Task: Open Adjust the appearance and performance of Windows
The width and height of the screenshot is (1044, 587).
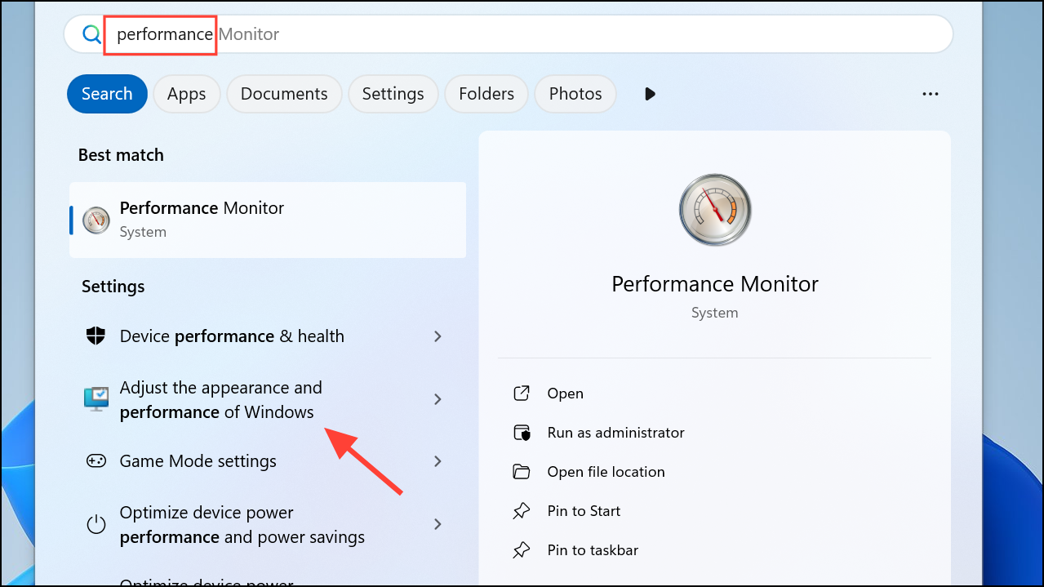Action: [x=268, y=399]
